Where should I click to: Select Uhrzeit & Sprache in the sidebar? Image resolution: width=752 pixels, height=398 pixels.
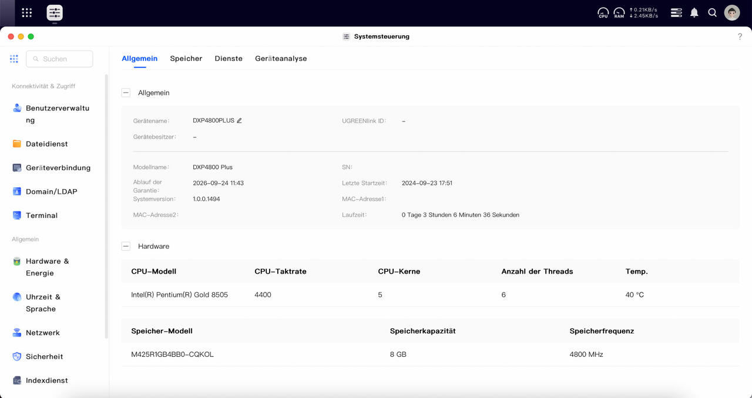tap(36, 303)
